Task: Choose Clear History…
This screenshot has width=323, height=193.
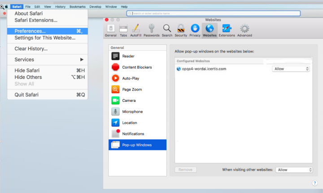Action: [x=48, y=48]
